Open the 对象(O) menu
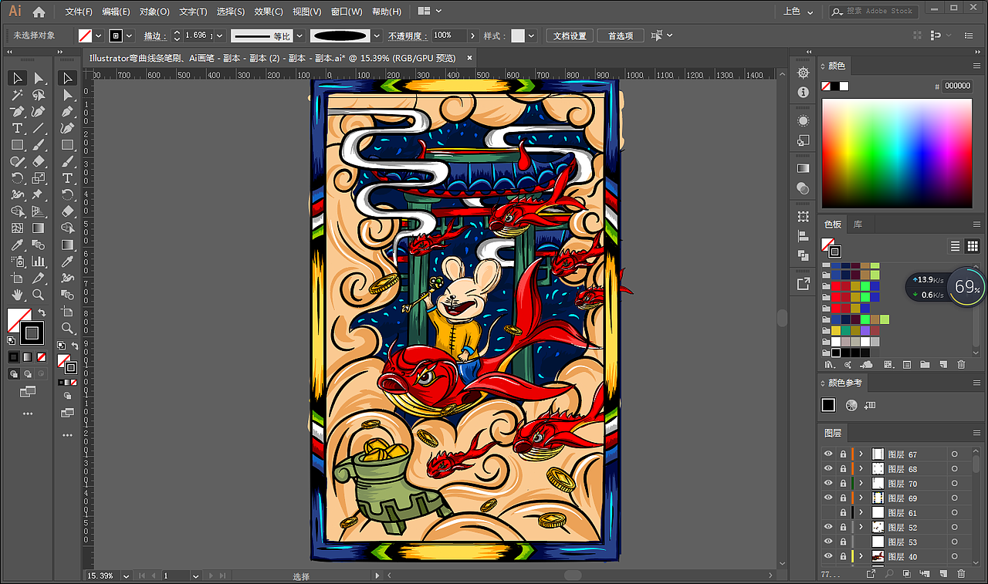This screenshot has height=584, width=988. pos(154,12)
